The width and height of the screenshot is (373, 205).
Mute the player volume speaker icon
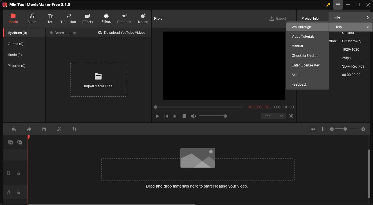coord(193,116)
